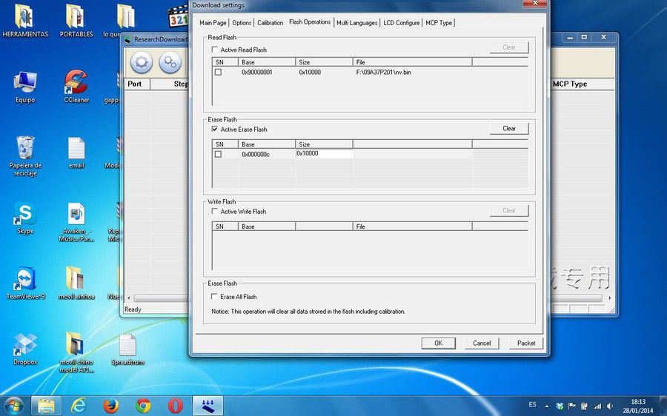Switch to the Main Page tab
Screen dimensions: 667x416
213,23
